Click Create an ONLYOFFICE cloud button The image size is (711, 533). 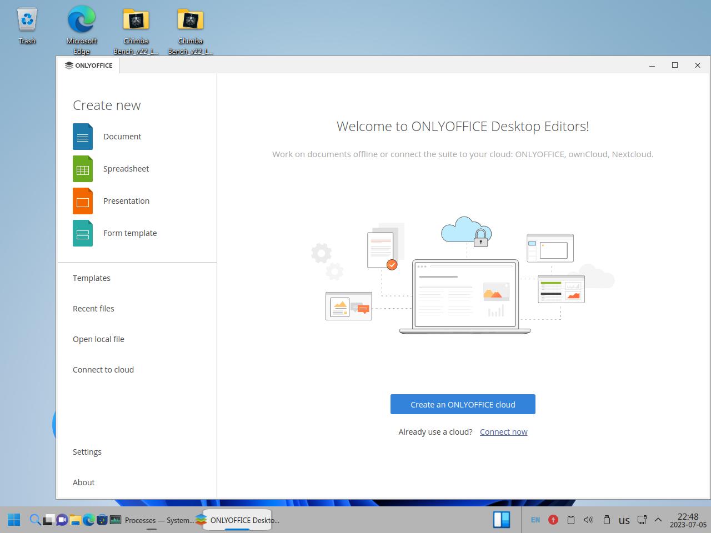coord(463,404)
